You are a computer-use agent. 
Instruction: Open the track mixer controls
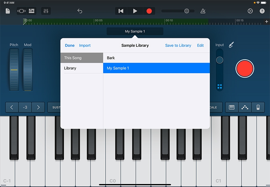coord(46,11)
